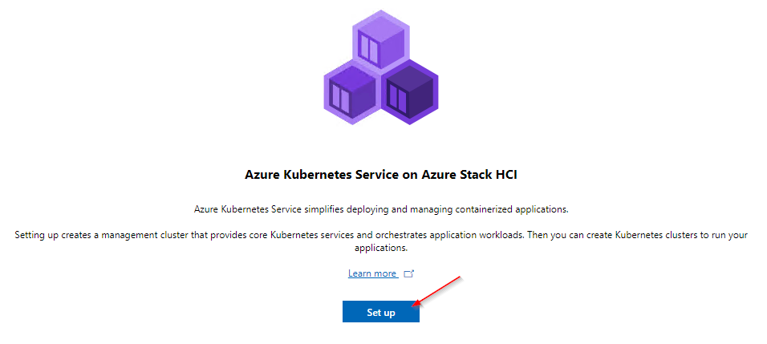The height and width of the screenshot is (344, 767).
Task: Click heading Azure Kubernetes Service on Azure Stack HCI
Action: click(380, 175)
